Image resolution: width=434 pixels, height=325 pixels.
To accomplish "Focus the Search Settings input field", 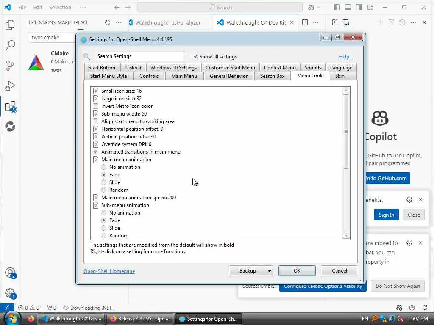I will pos(139,56).
